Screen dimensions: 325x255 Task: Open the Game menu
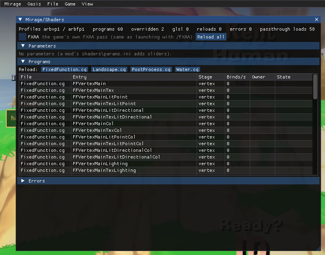click(70, 4)
